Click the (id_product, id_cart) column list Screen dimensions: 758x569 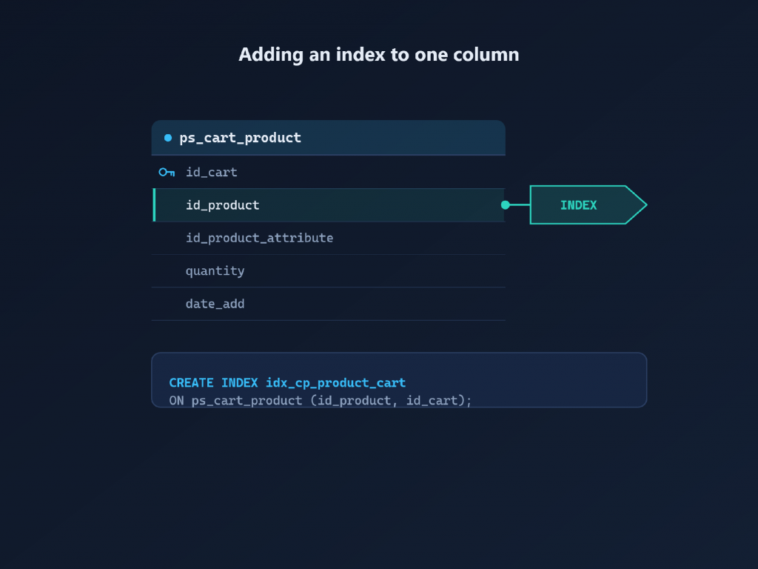point(391,401)
